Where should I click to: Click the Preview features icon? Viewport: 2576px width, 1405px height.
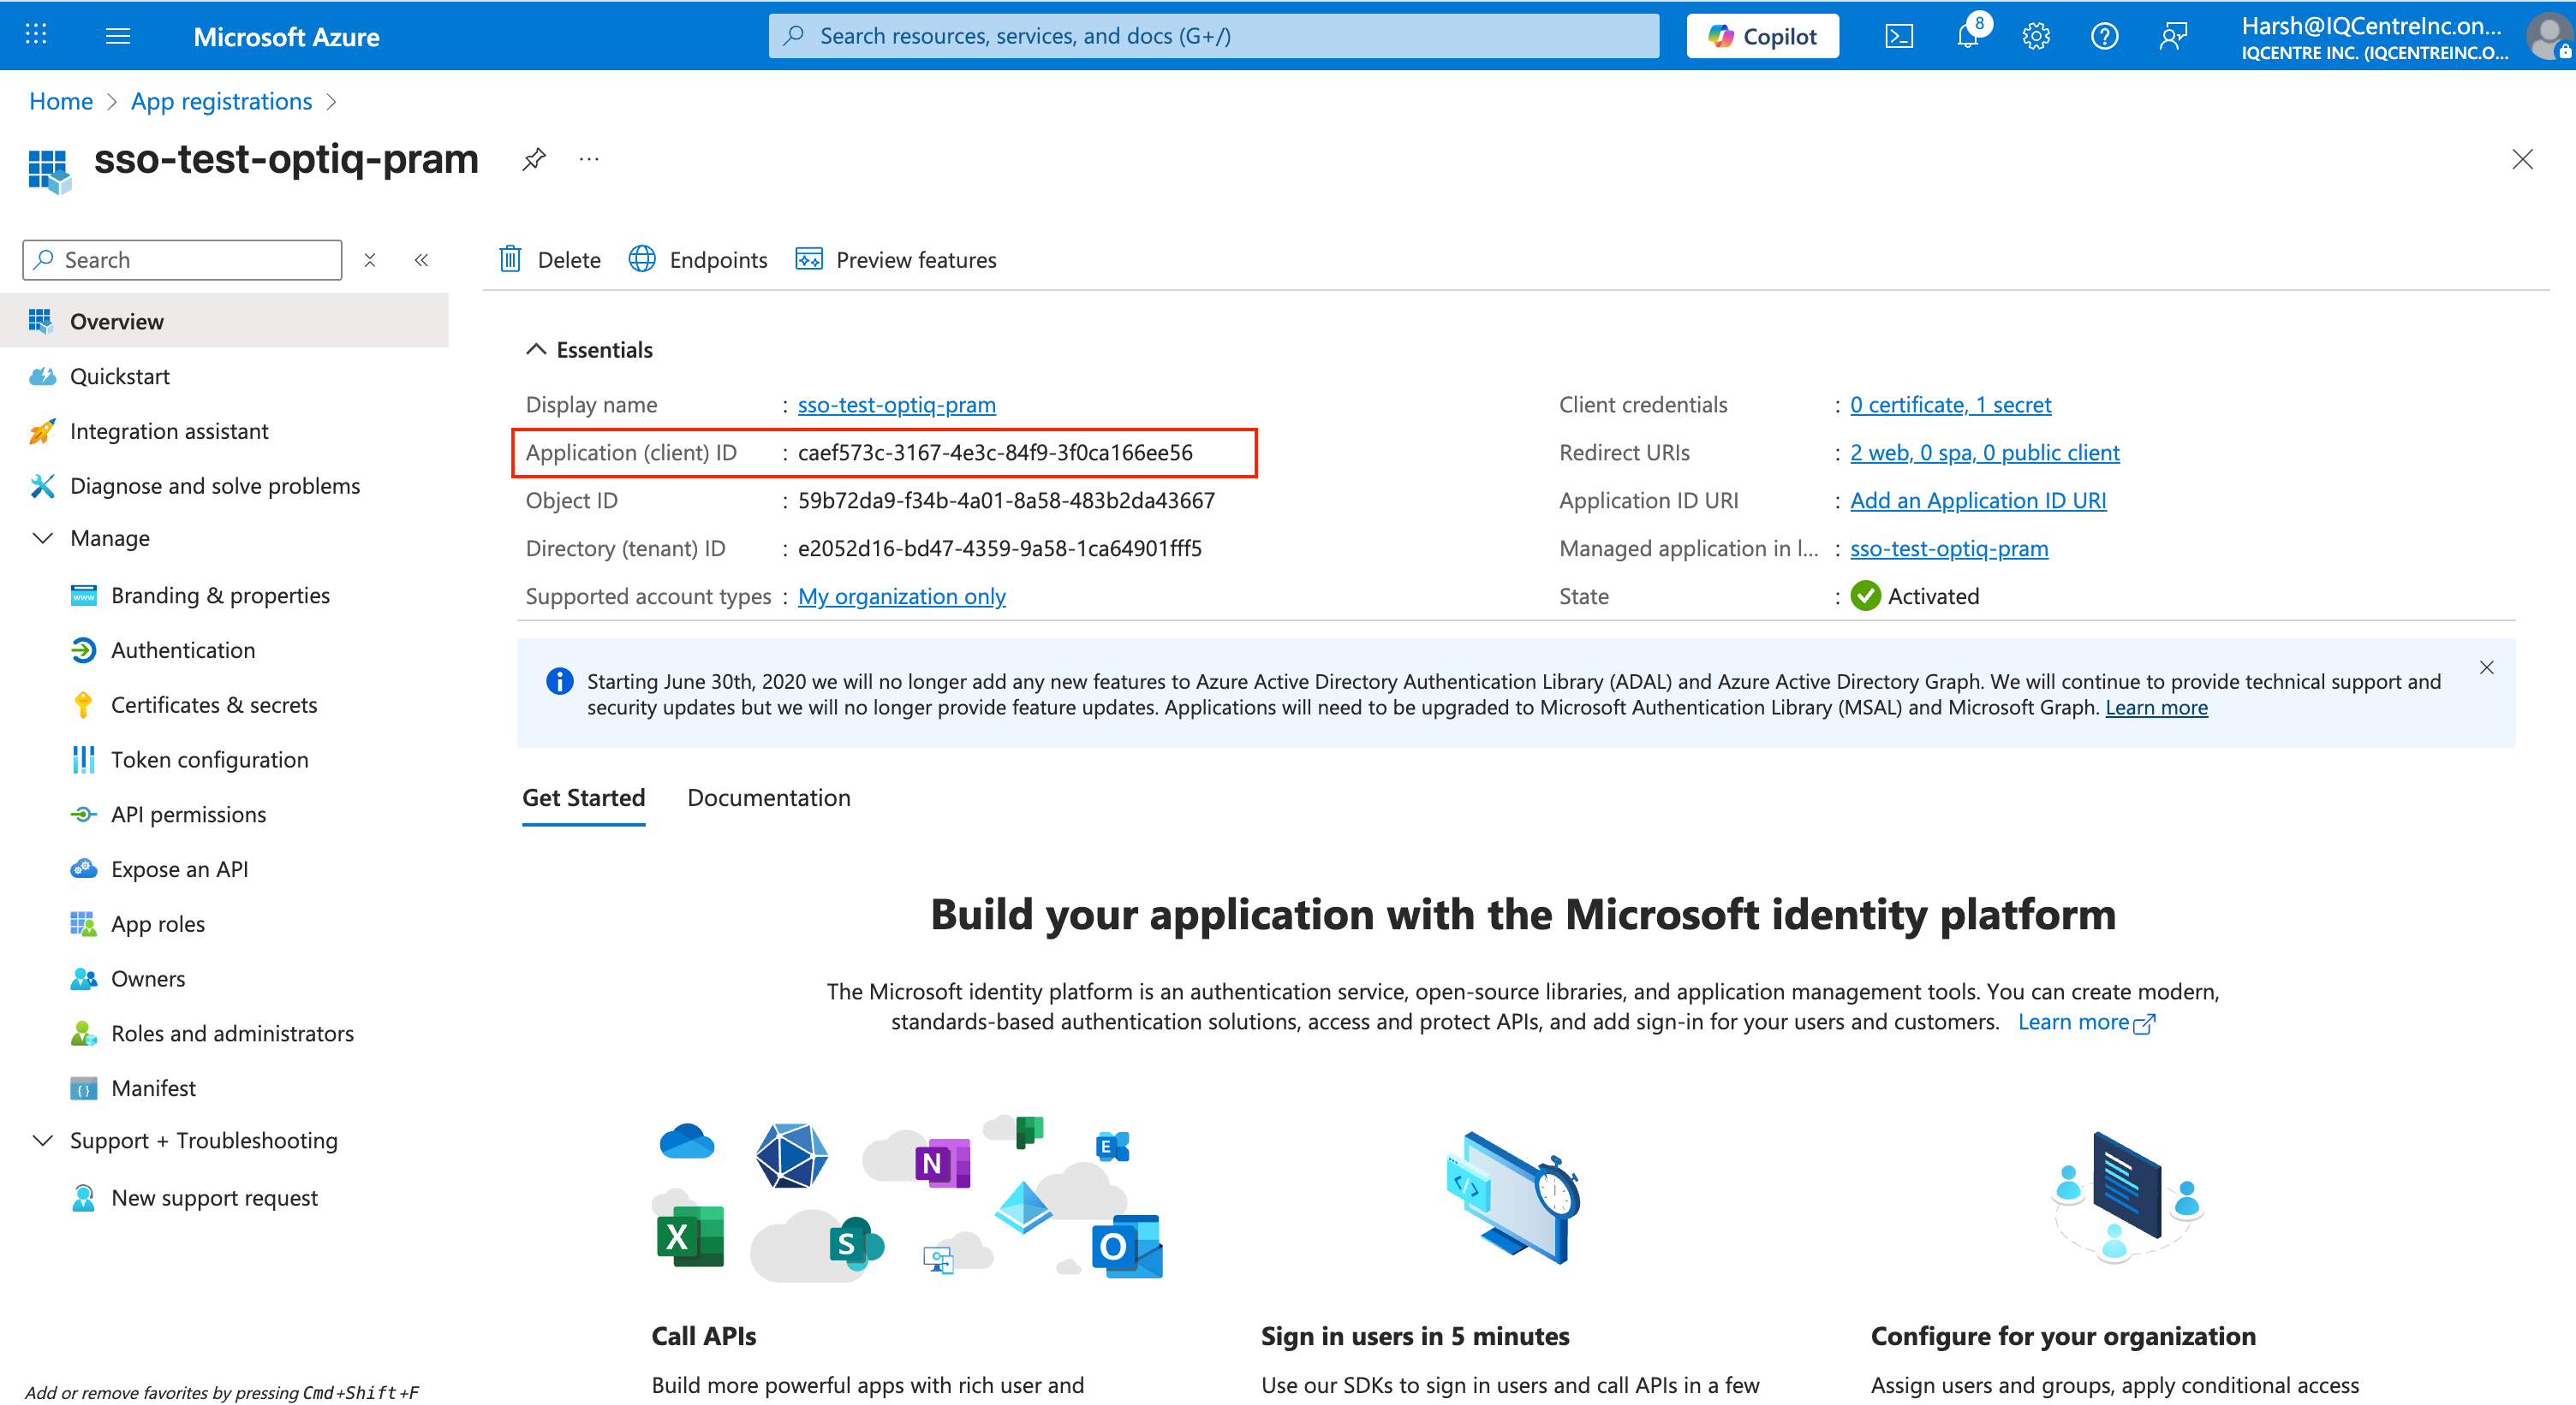808,260
